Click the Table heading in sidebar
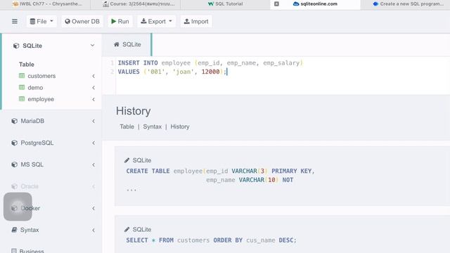Screen dimensions: 450x253 (27, 65)
